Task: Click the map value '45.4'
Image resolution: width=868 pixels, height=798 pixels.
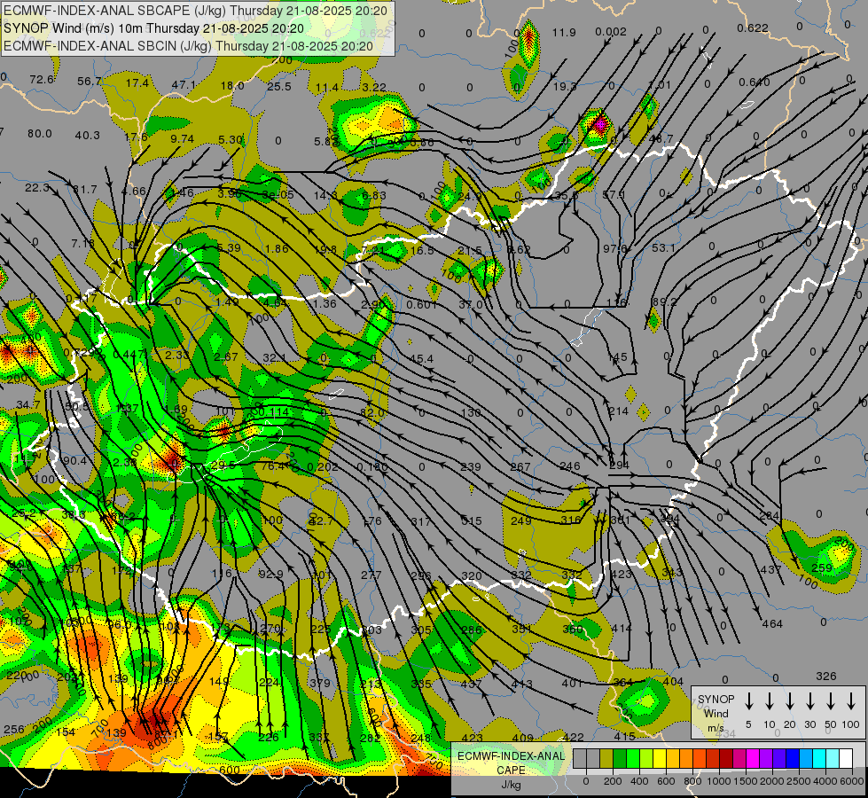Action: pos(421,359)
